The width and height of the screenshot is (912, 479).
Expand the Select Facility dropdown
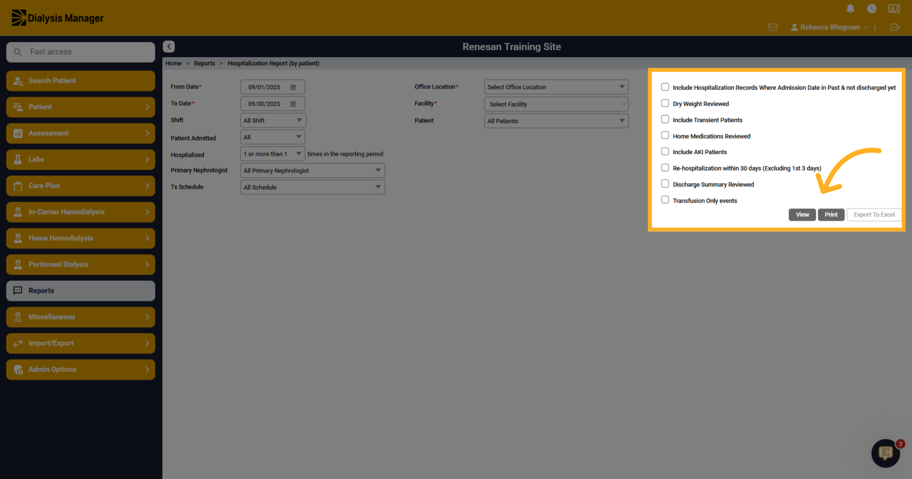click(556, 104)
